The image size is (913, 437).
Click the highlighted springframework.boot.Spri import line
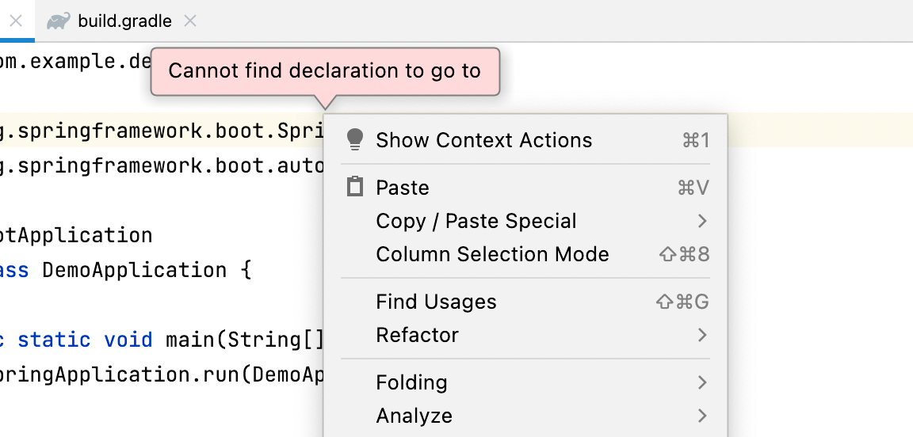tap(159, 131)
